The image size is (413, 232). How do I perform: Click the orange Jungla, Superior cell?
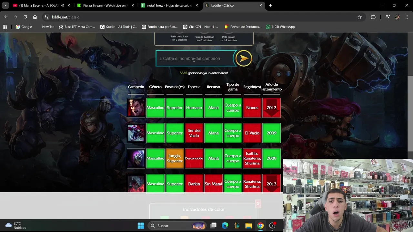coord(175,158)
